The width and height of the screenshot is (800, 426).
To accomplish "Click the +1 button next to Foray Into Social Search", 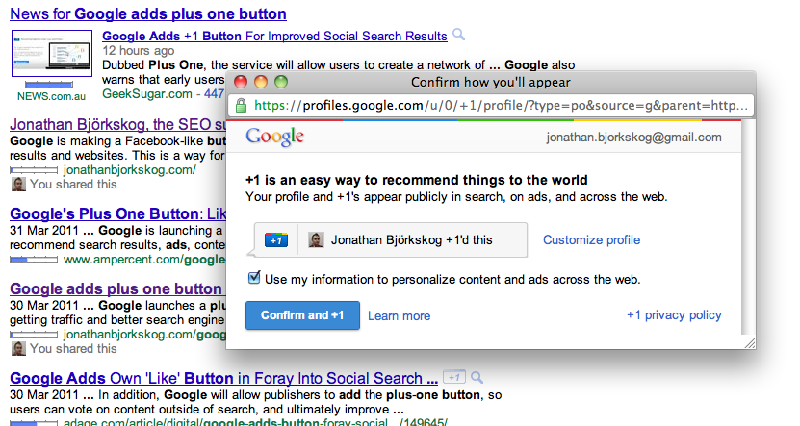I will pos(454,377).
